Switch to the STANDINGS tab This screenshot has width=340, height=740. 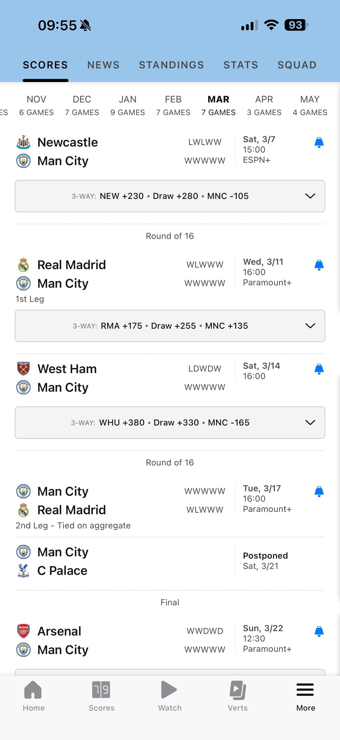coord(172,65)
